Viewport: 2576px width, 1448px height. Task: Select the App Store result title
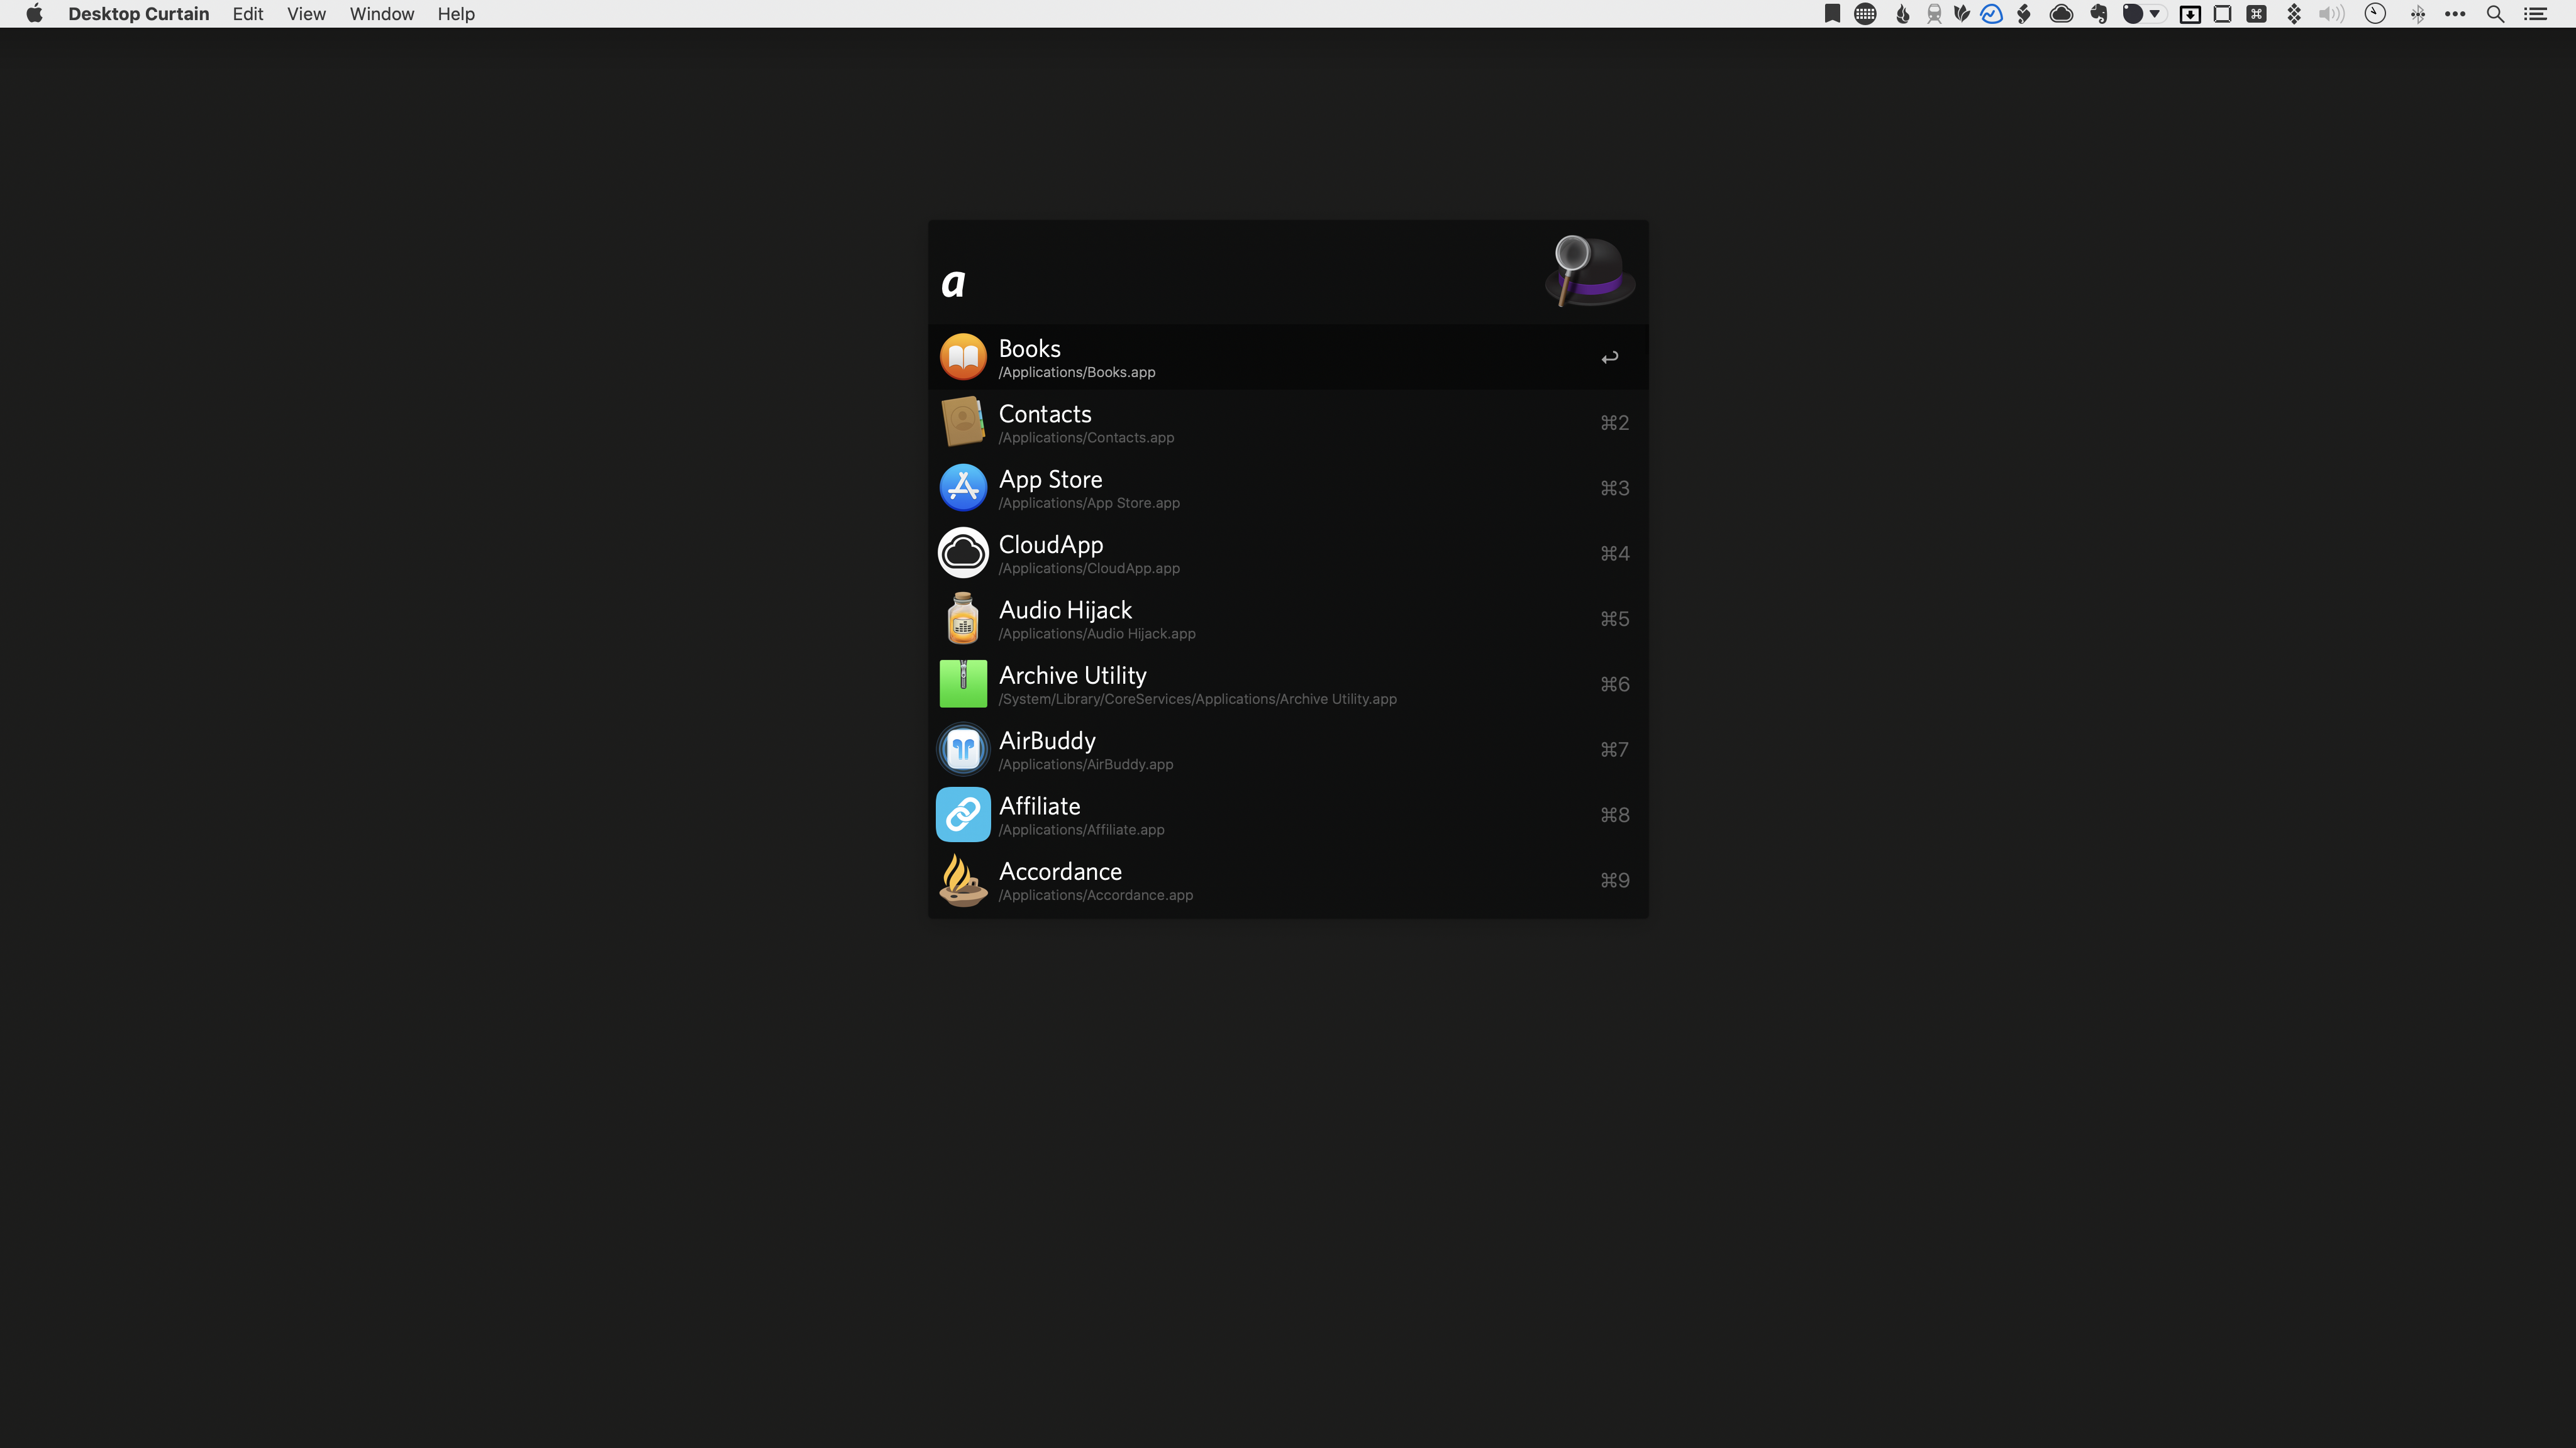click(1050, 480)
